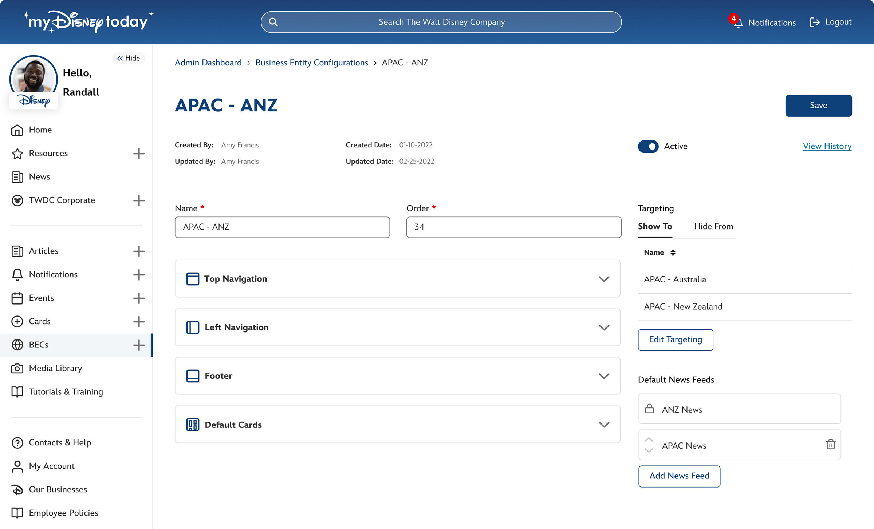Click into the Order input field
This screenshot has height=529, width=874.
point(513,227)
